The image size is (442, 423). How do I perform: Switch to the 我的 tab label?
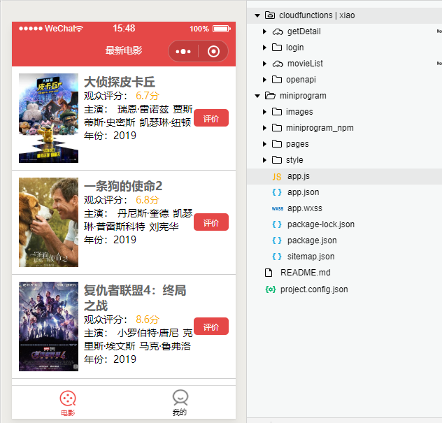(180, 413)
